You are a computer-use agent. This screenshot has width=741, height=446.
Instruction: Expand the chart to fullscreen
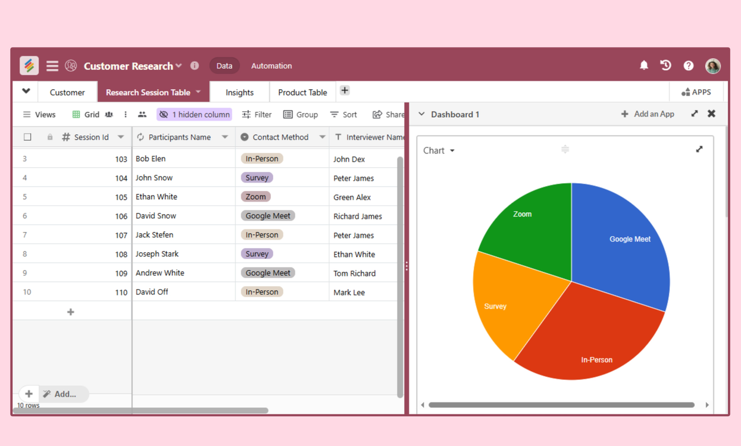(x=699, y=149)
